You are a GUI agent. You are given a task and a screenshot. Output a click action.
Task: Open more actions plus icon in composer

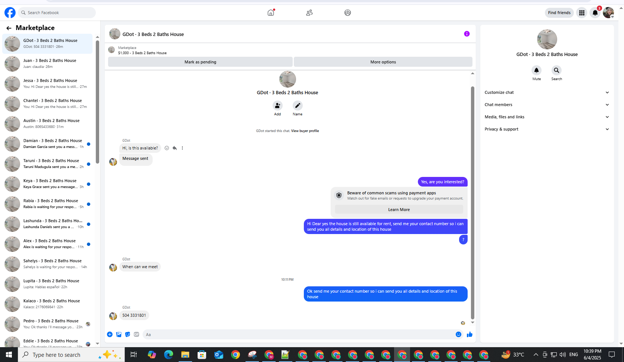pos(110,335)
